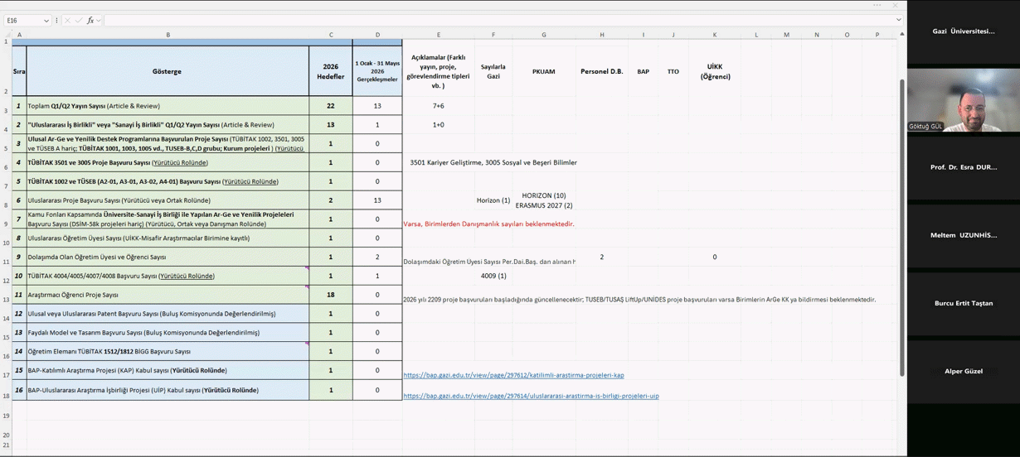Open the Name Box dropdown showing E16
The width and height of the screenshot is (1020, 457).
(x=46, y=20)
